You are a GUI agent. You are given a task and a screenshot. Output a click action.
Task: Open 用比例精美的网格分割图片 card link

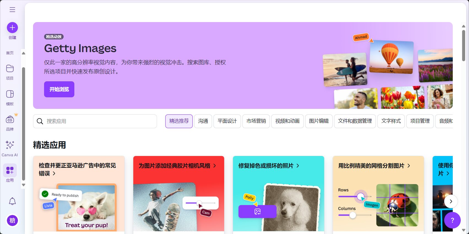pos(374,166)
